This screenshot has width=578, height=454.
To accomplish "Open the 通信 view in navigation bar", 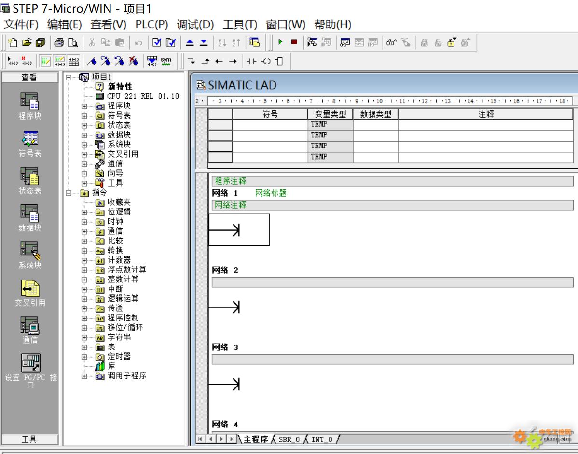I will pos(29,330).
